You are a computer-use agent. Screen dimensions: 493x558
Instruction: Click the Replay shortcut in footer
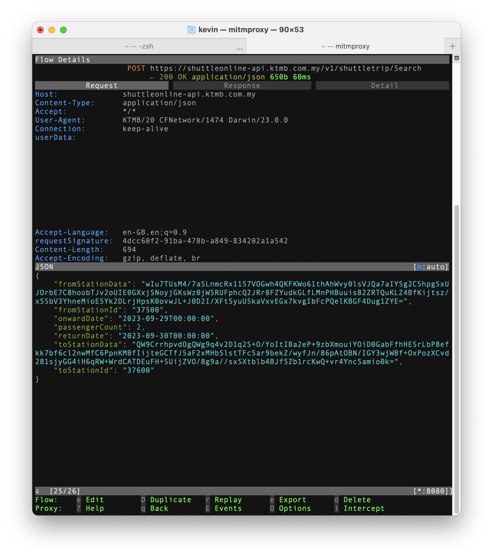[228, 500]
